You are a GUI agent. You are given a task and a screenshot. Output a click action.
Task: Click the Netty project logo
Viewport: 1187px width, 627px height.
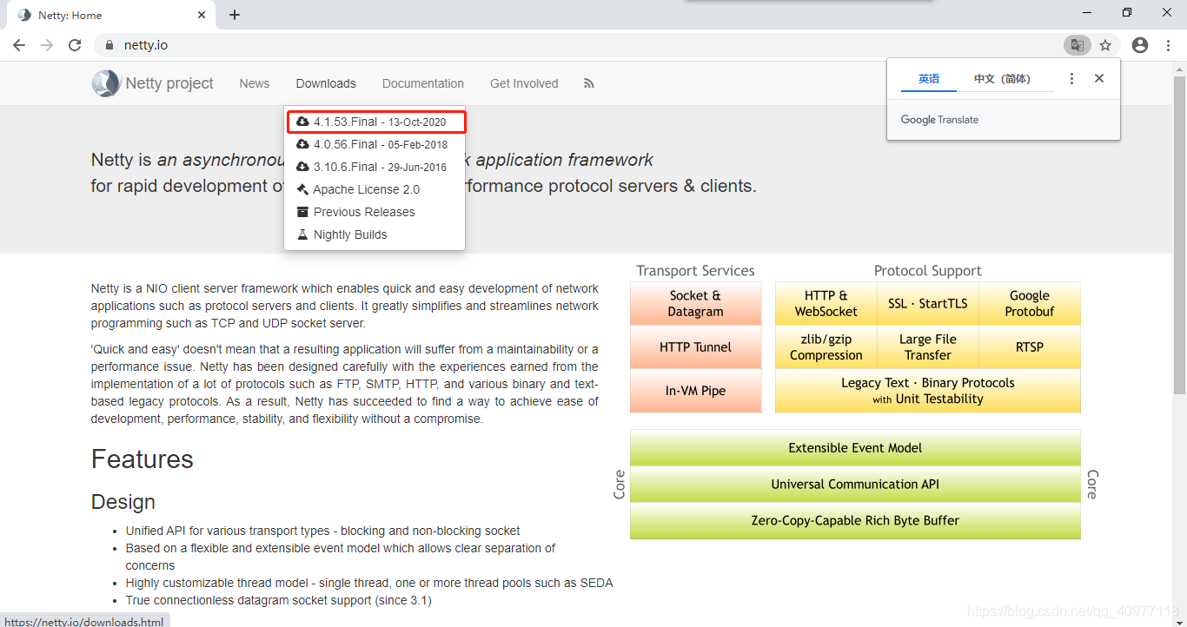(153, 83)
